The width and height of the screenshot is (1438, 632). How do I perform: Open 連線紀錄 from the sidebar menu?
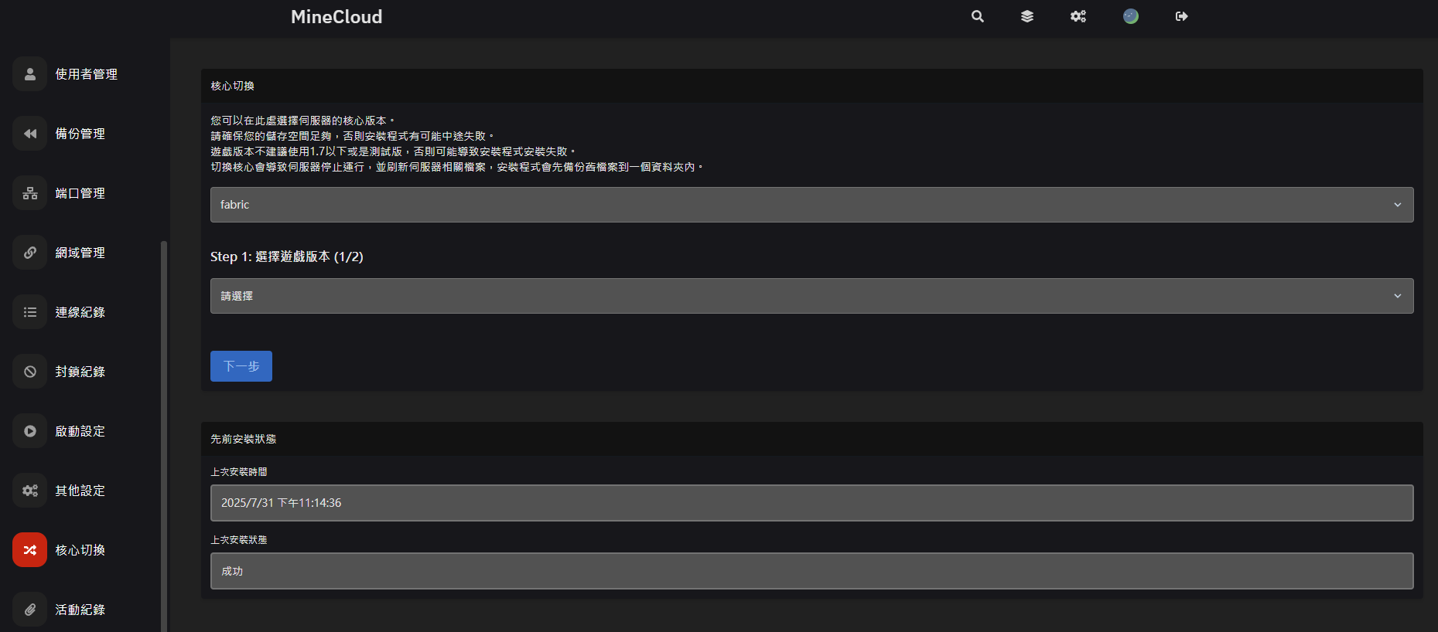(x=80, y=312)
